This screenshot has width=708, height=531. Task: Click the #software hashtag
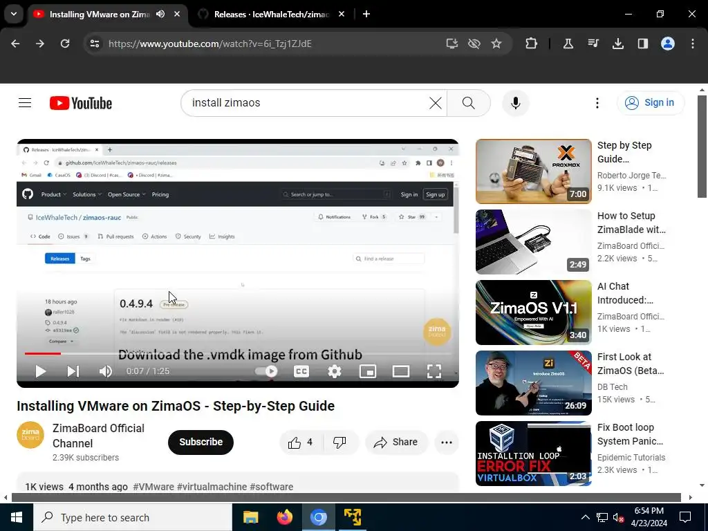pos(271,487)
